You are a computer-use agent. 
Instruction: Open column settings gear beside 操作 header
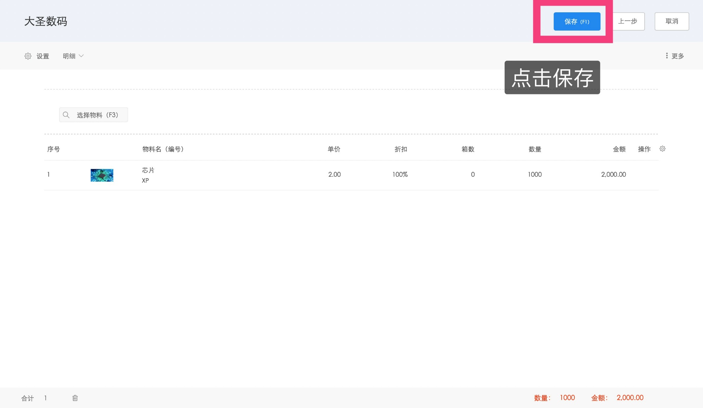(x=662, y=149)
